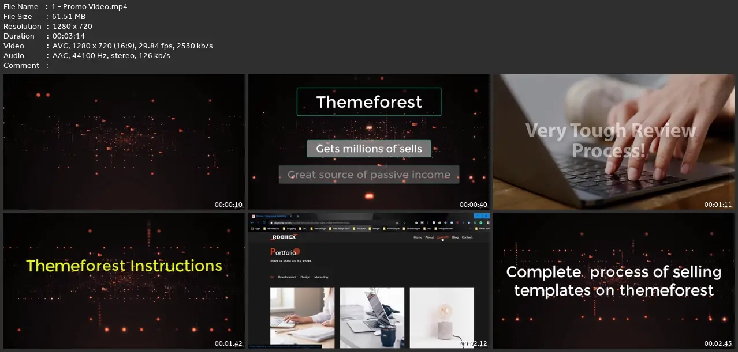Open the 'My websites' bookmark folder
Image resolution: width=738 pixels, height=352 pixels.
[x=271, y=229]
